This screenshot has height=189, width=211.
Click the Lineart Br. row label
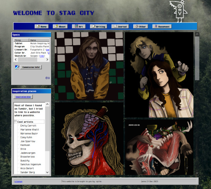point(21,49)
